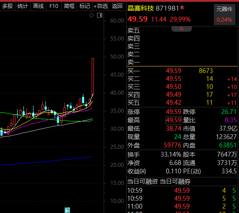Toggle the side panel layout icon
This screenshot has height=213, width=239.
[x=100, y=15]
